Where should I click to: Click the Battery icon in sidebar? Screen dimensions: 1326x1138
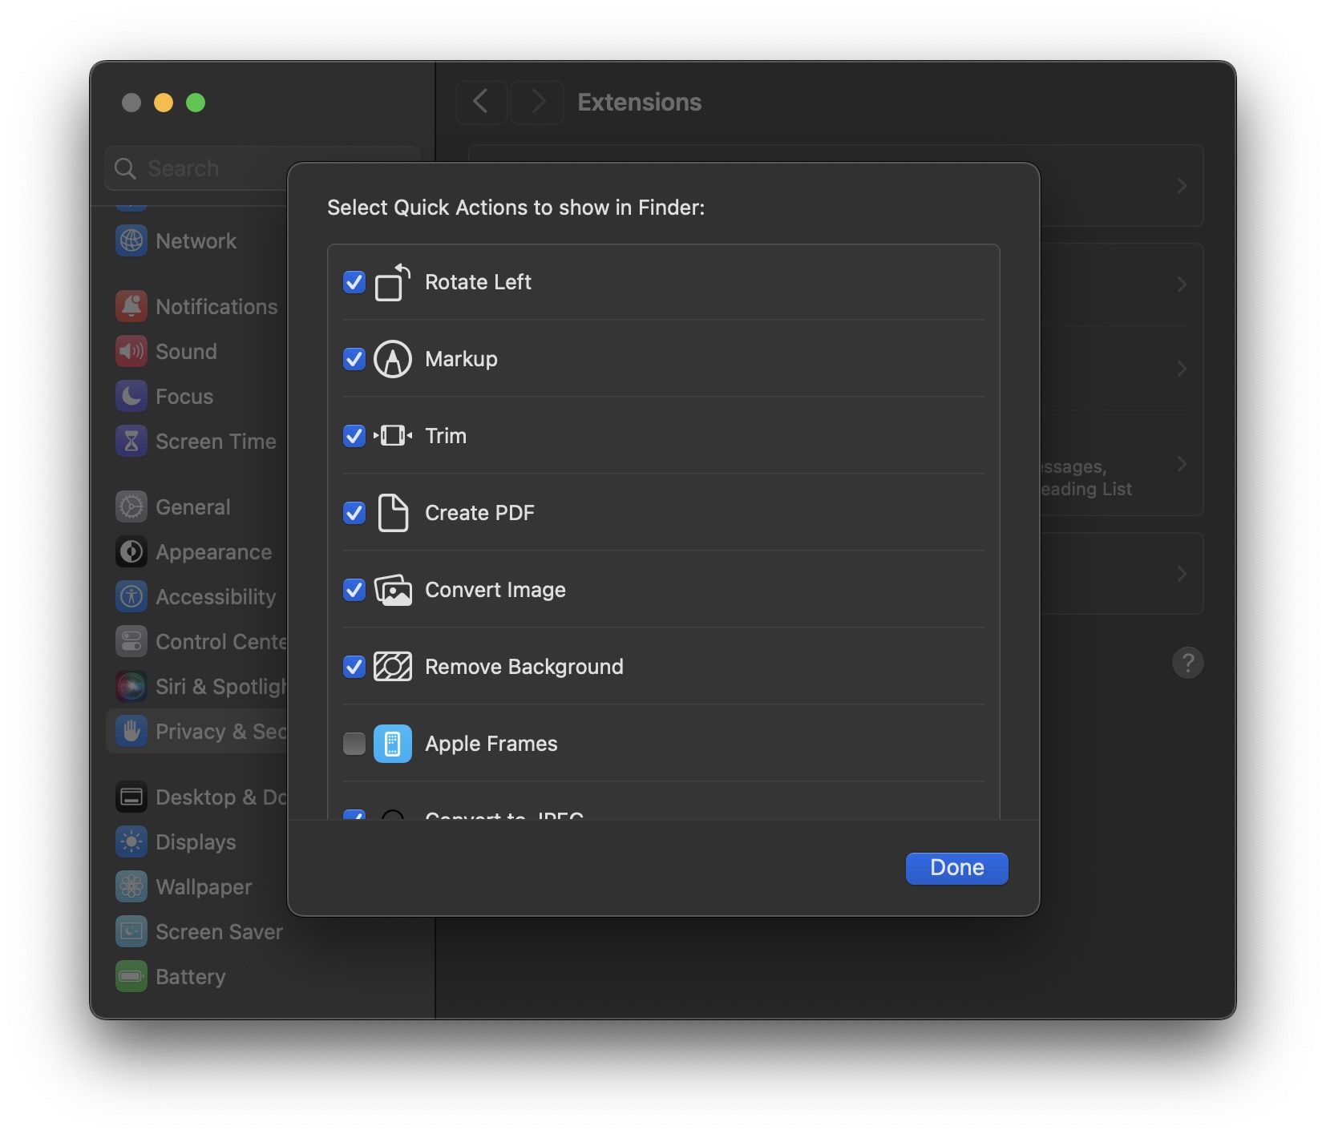click(131, 976)
